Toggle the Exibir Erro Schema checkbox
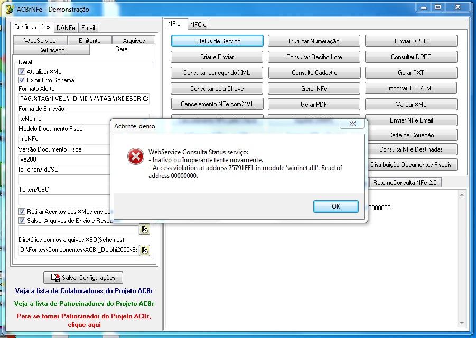This screenshot has height=338, width=476. [x=22, y=80]
